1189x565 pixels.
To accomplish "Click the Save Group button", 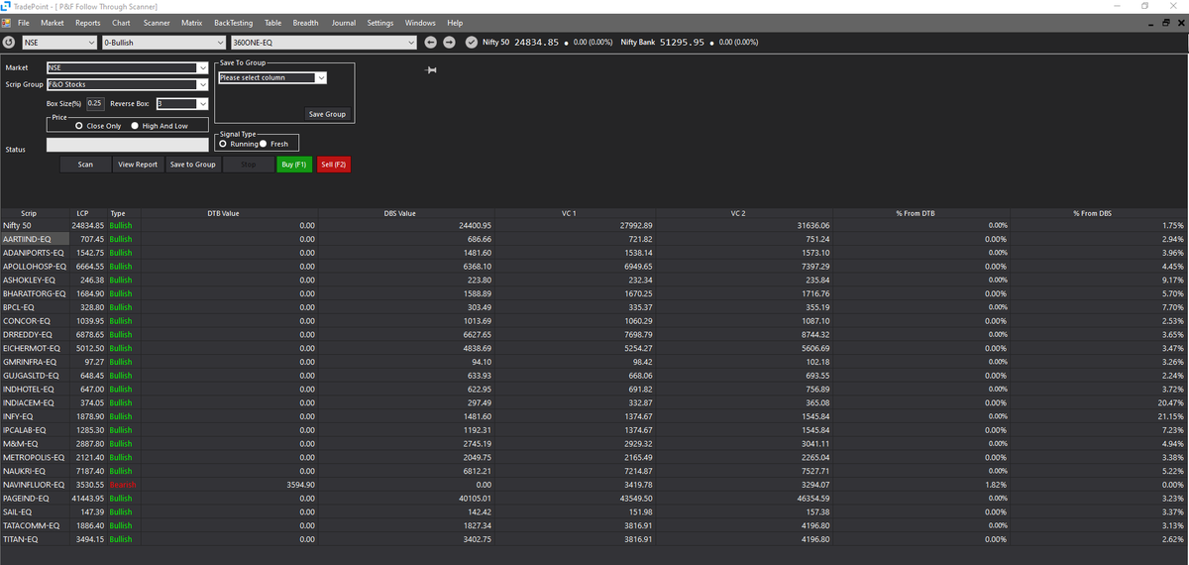I will pos(327,114).
